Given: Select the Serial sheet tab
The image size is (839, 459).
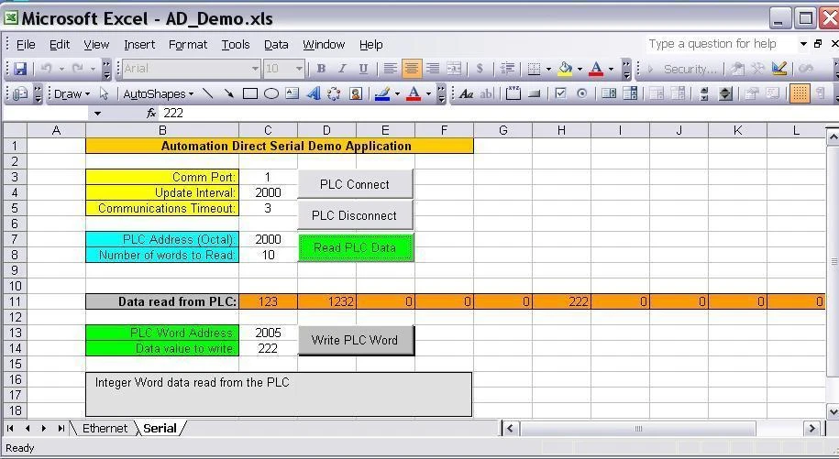Looking at the screenshot, I should pyautogui.click(x=160, y=428).
